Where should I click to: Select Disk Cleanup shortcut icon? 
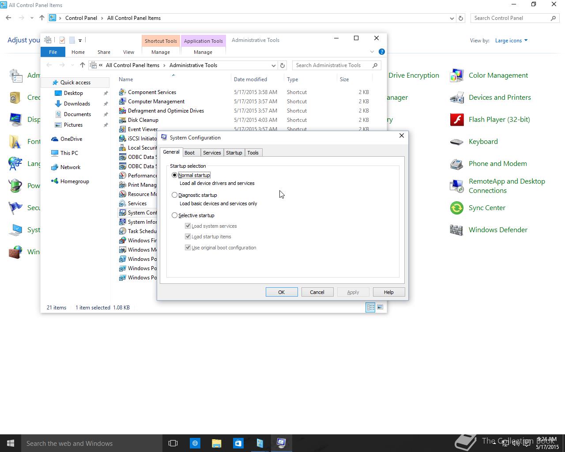tap(122, 120)
